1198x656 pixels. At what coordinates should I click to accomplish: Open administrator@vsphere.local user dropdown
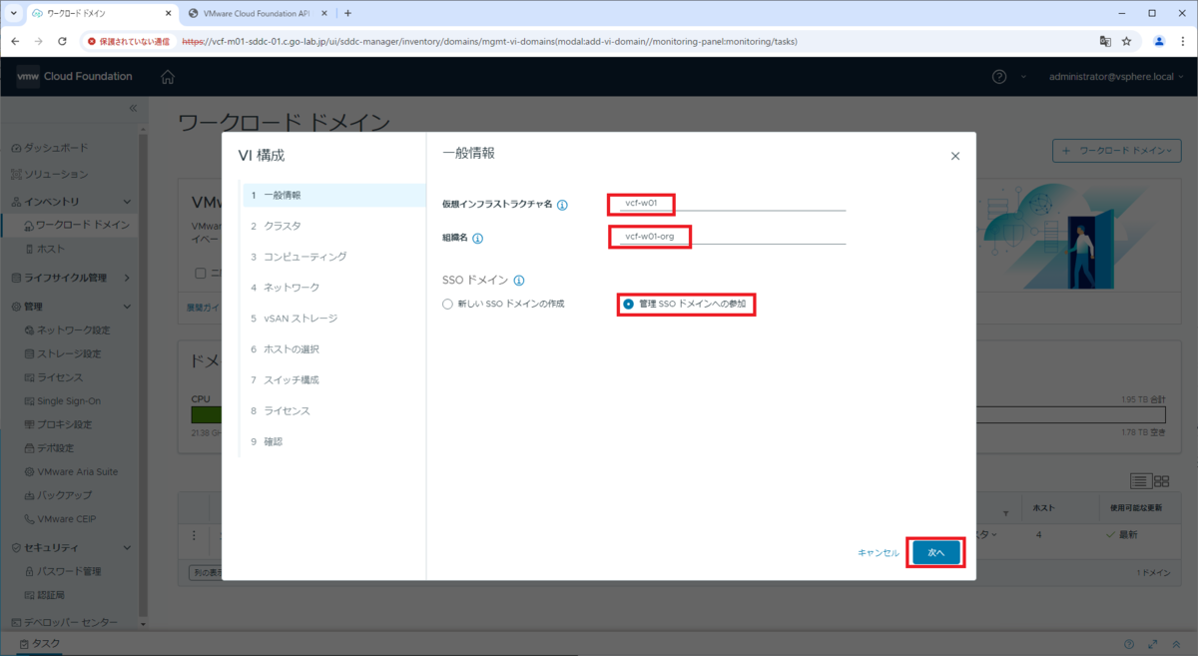(1116, 77)
